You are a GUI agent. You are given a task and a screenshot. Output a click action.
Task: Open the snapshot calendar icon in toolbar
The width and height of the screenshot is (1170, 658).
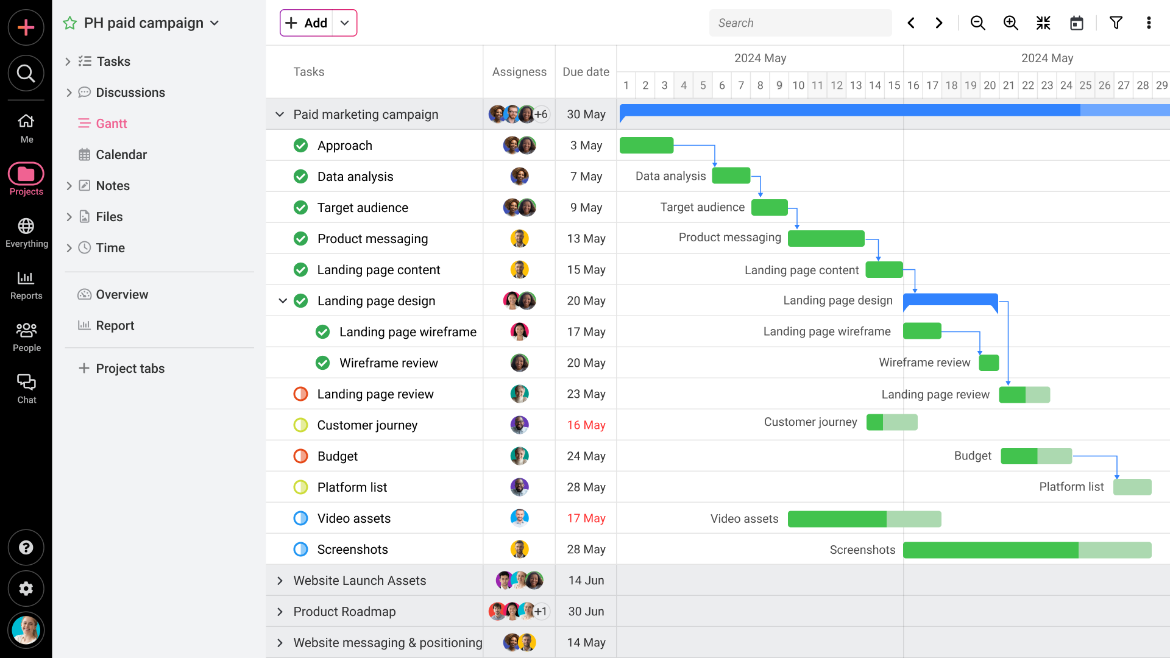pos(1076,23)
